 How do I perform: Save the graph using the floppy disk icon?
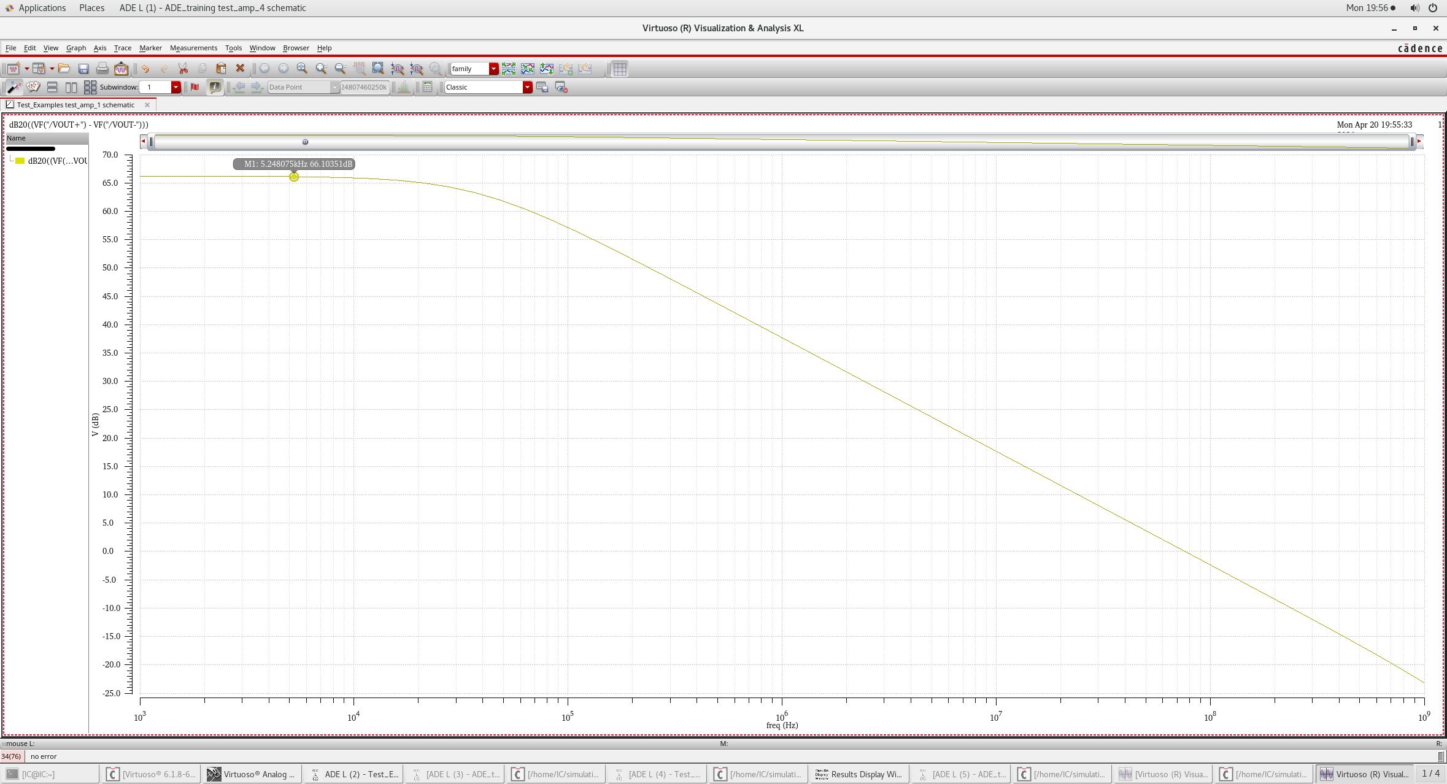click(83, 69)
